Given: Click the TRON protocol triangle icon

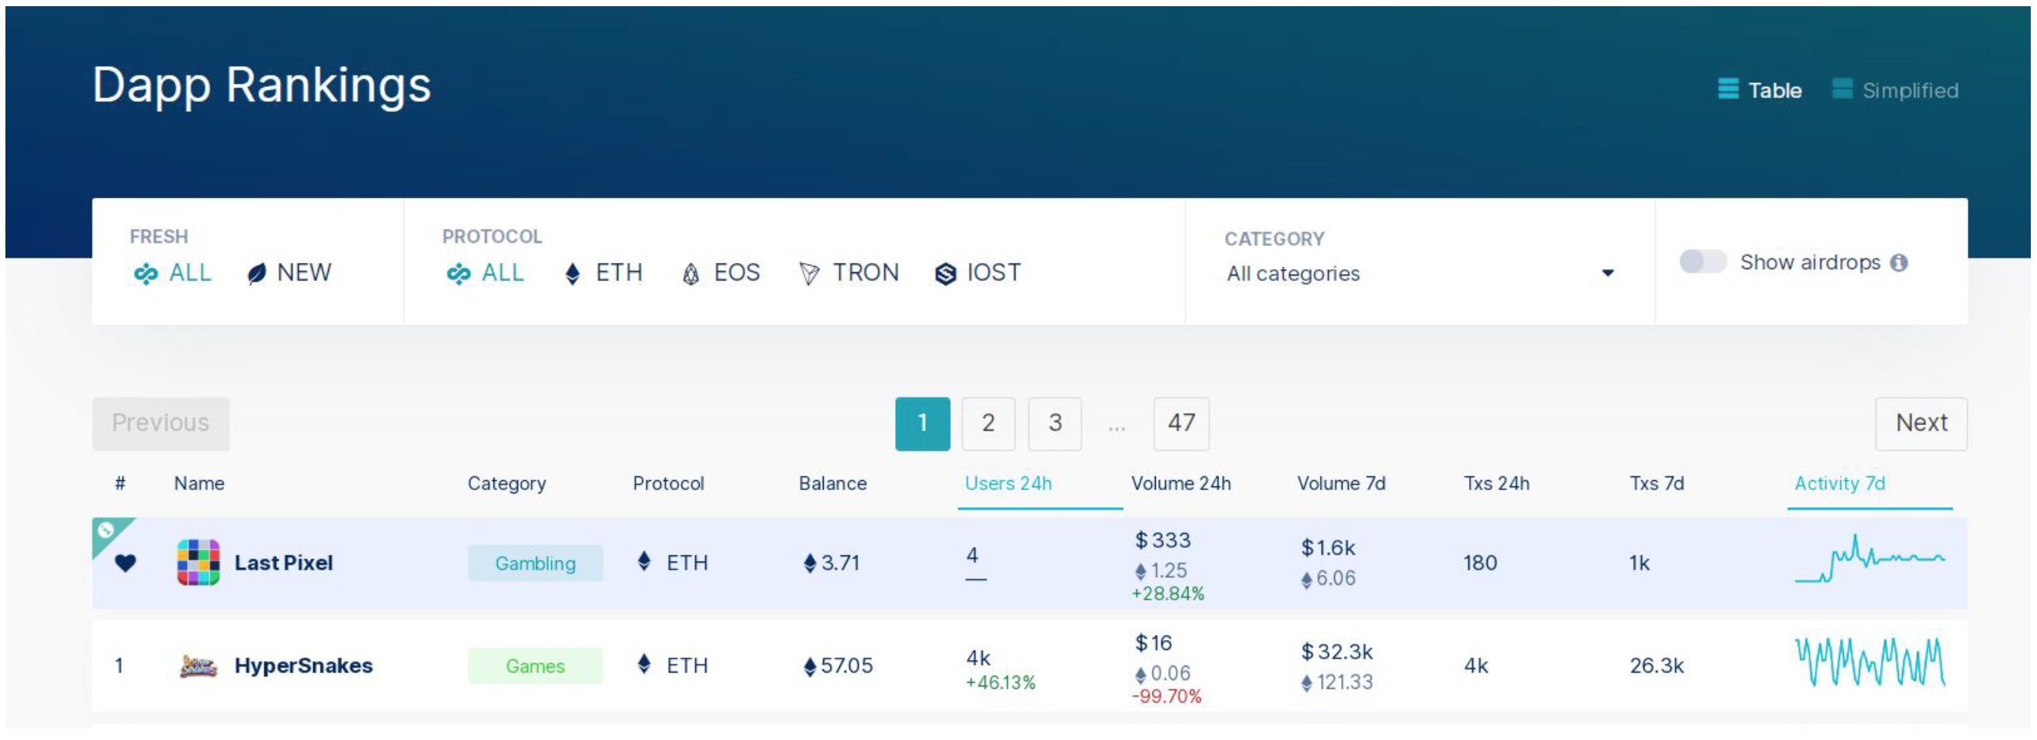Looking at the screenshot, I should (809, 274).
